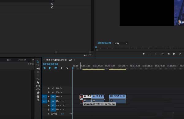Hide track V3 output with eye
This screenshot has width=184, height=119.
pos(61,88)
